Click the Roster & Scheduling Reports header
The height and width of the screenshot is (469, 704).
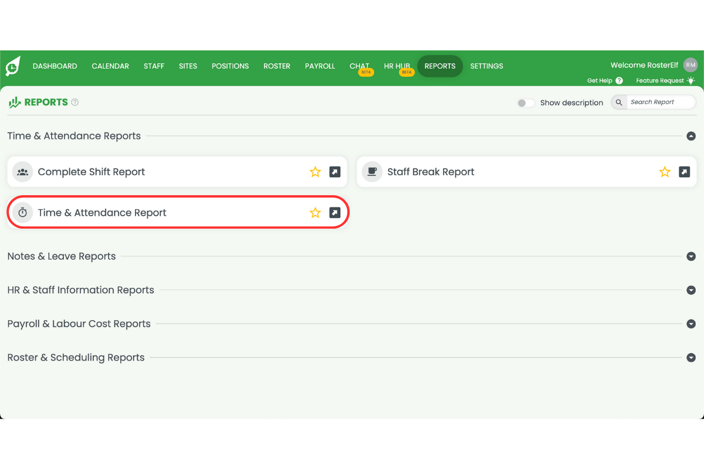[76, 357]
